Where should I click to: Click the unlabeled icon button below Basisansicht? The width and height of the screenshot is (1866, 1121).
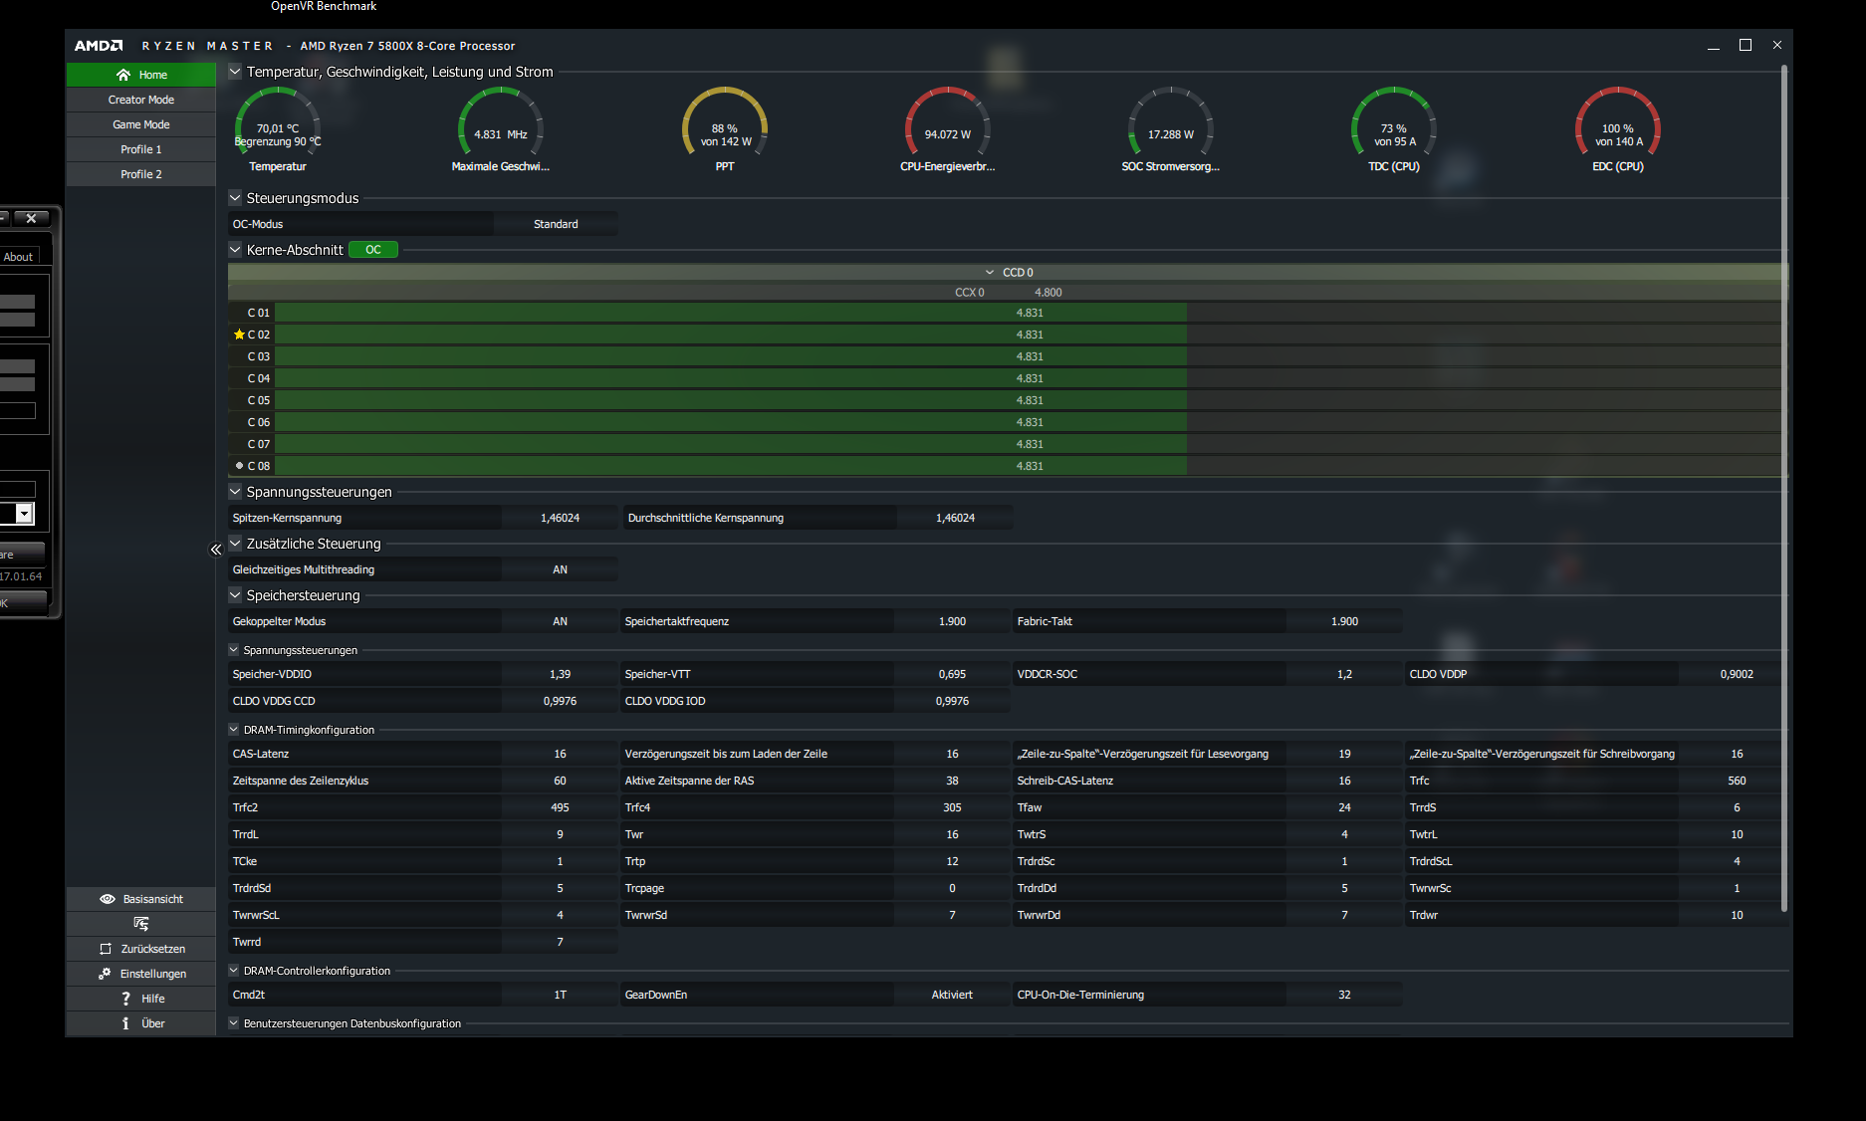pos(141,924)
